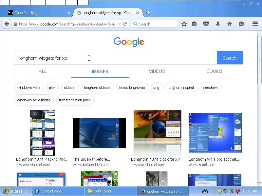Screen dimensions: 262x196
Task: Open the bookmarks list icon
Action: 194,24
